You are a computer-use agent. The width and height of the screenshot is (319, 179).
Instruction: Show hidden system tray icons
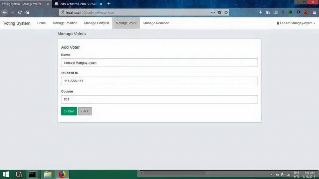point(271,175)
